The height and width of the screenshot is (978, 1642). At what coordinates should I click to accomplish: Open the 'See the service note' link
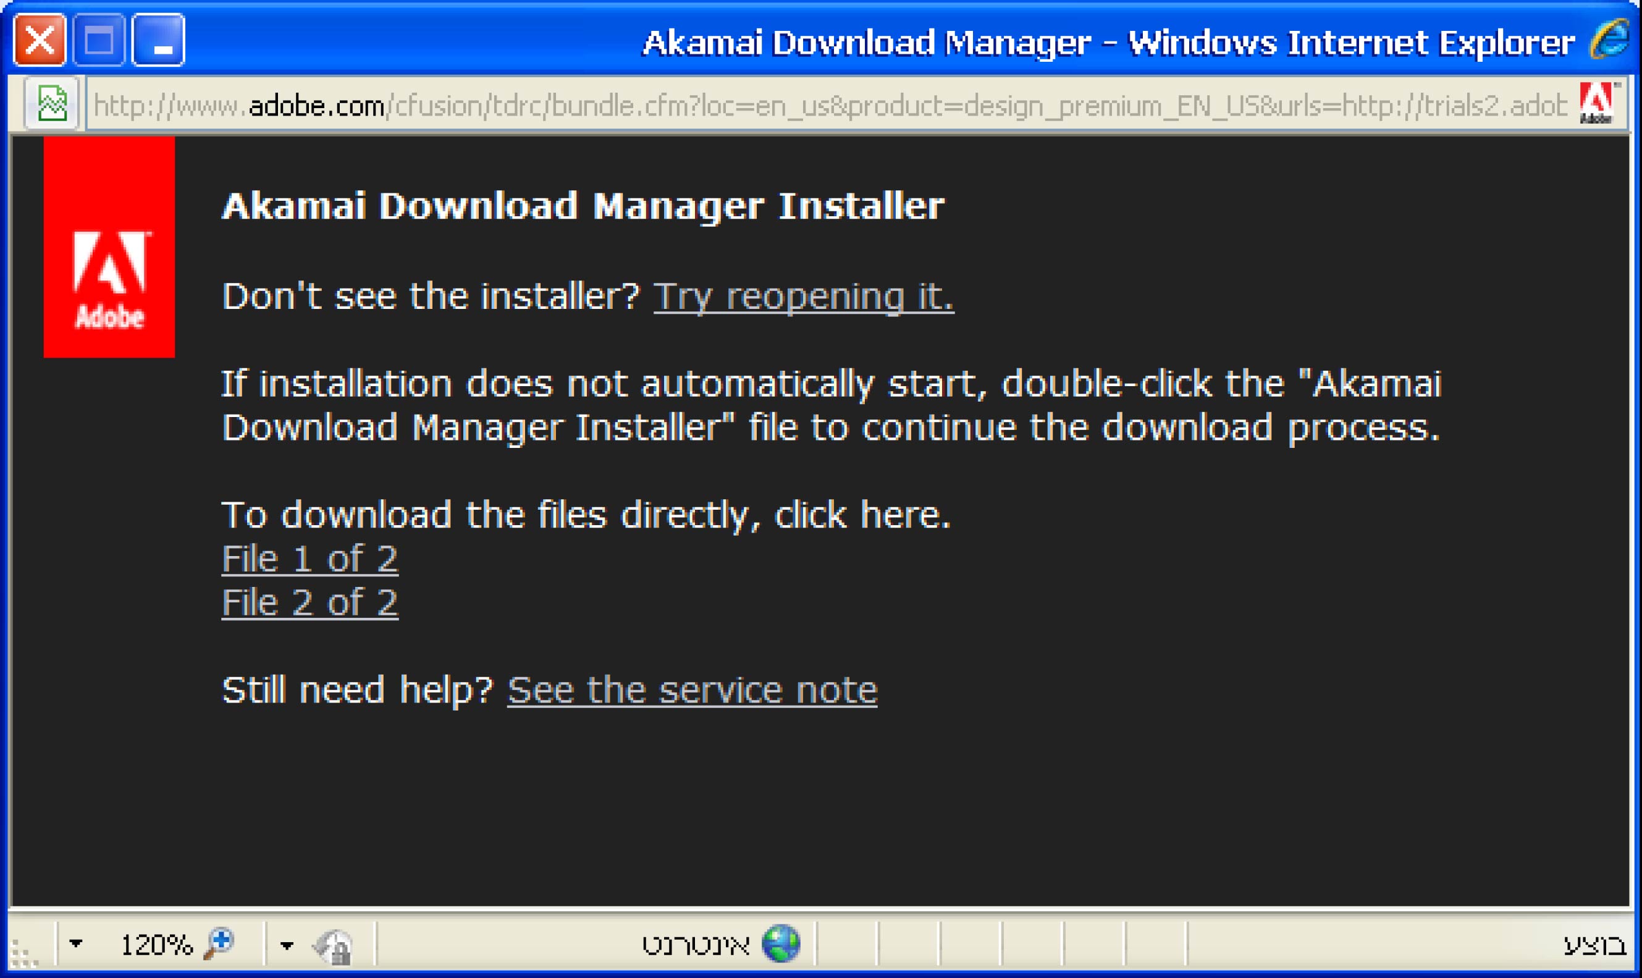tap(692, 690)
